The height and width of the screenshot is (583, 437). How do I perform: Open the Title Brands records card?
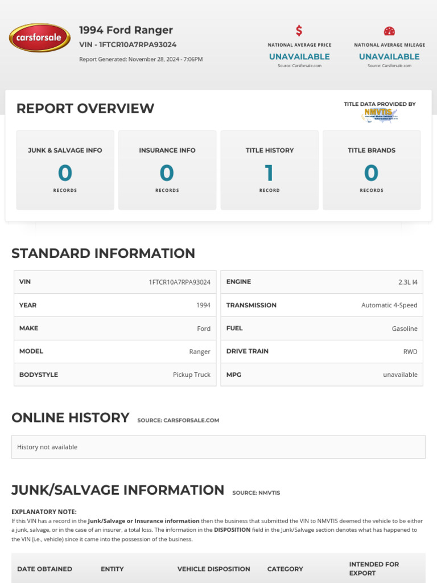click(372, 170)
